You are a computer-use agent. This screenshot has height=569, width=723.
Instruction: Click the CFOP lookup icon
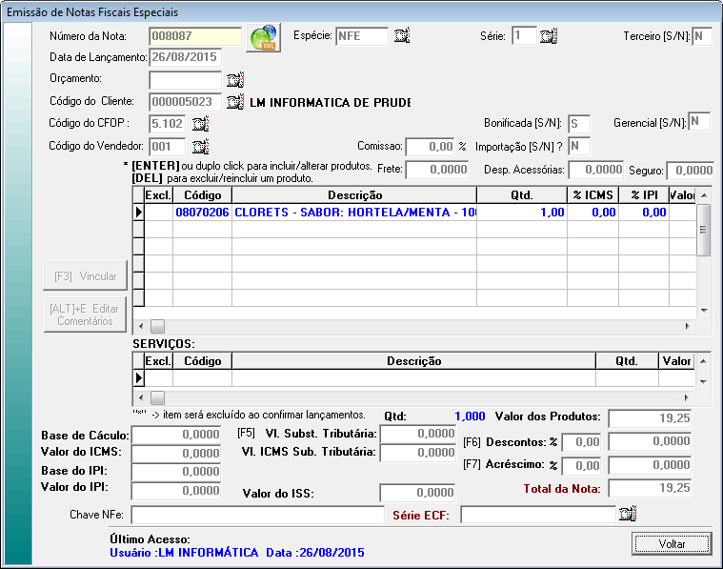pyautogui.click(x=200, y=124)
